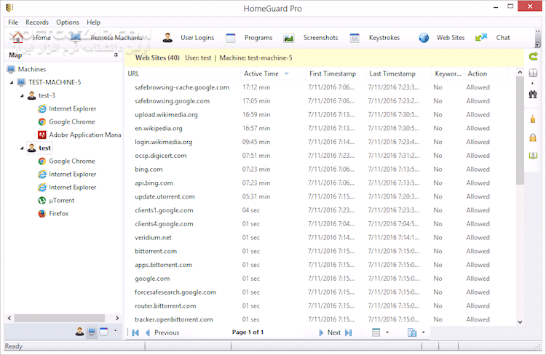Click the programs view icon in Map footer
546x355 pixels.
(x=104, y=332)
